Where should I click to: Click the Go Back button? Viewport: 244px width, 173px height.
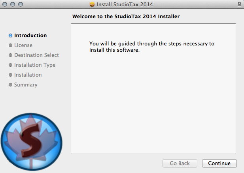(180, 163)
